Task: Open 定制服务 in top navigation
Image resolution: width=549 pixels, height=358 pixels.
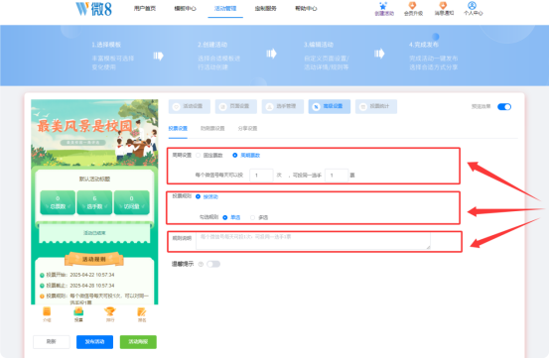Action: pyautogui.click(x=266, y=8)
